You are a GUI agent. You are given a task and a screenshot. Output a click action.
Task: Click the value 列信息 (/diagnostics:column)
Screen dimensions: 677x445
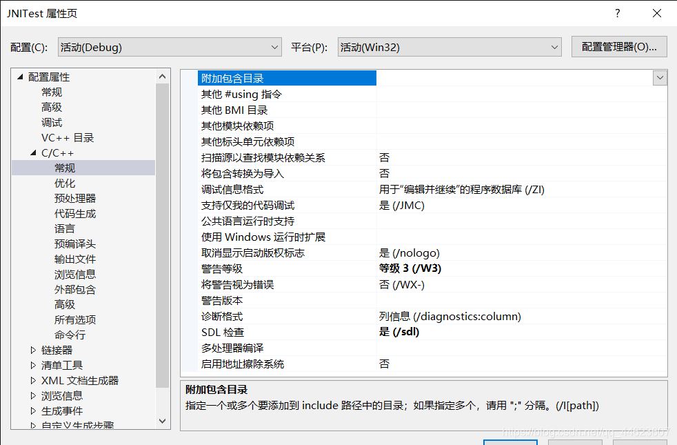[450, 316]
